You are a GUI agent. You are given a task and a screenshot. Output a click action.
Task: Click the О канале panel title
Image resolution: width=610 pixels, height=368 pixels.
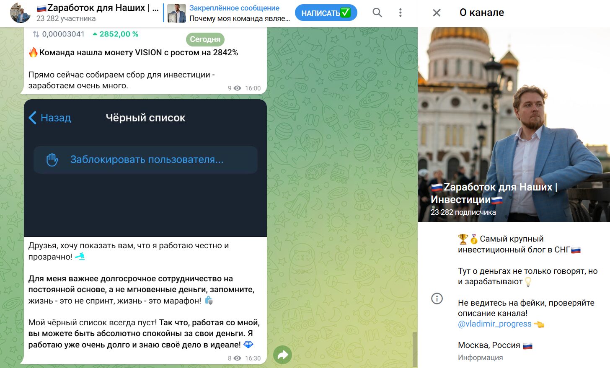tap(482, 13)
